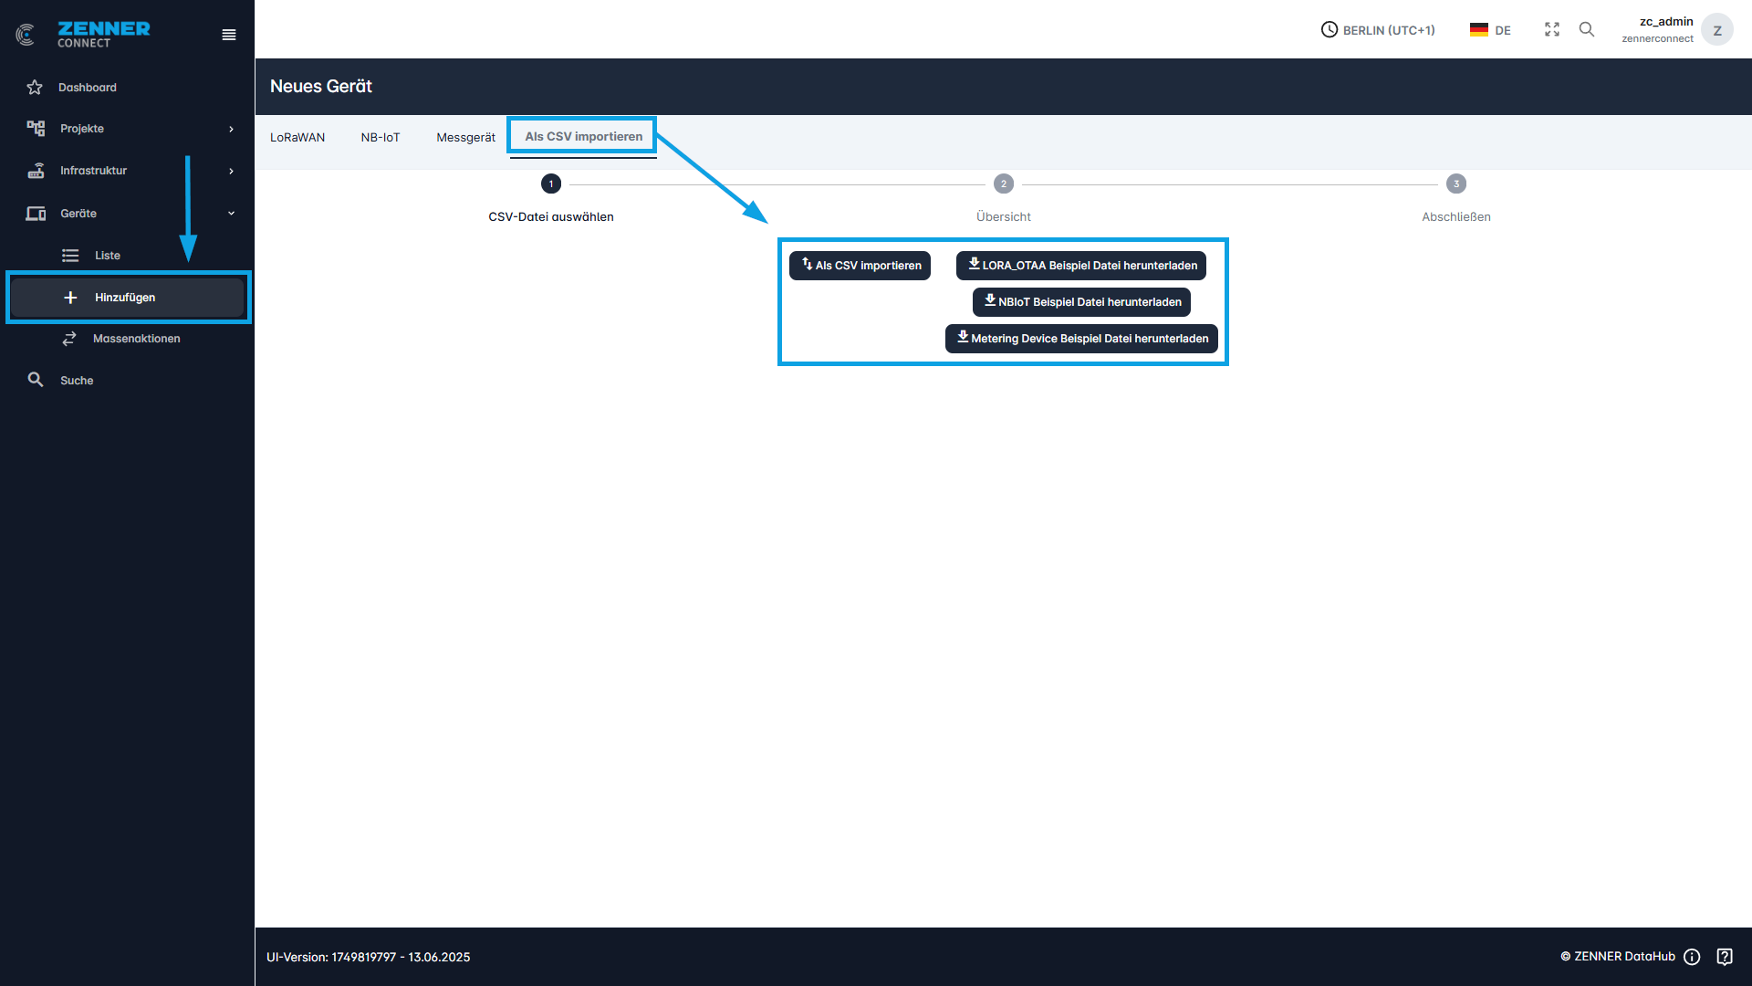1752x986 pixels.
Task: Switch to the Messgerät tab
Action: (x=465, y=137)
